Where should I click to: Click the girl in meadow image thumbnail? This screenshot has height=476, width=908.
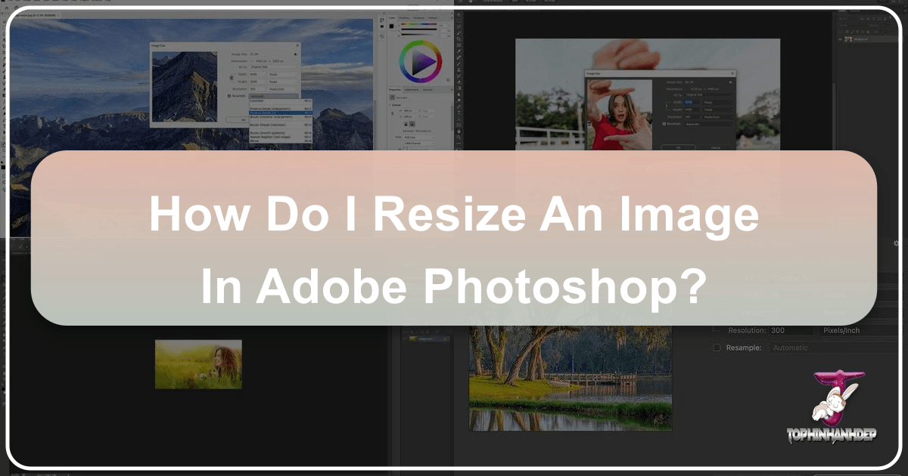(198, 363)
